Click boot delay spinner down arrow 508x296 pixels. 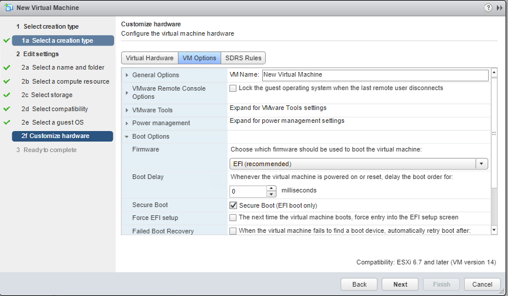(x=271, y=194)
